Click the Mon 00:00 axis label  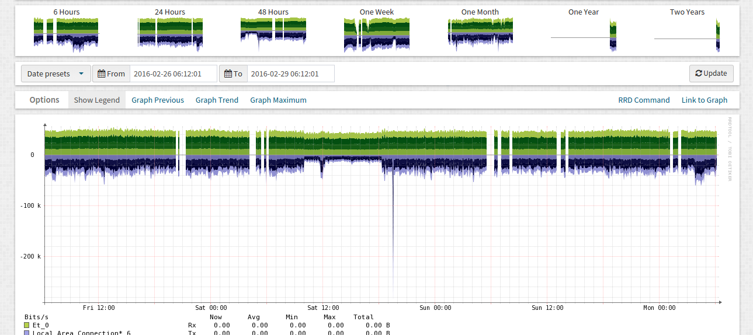(x=660, y=308)
